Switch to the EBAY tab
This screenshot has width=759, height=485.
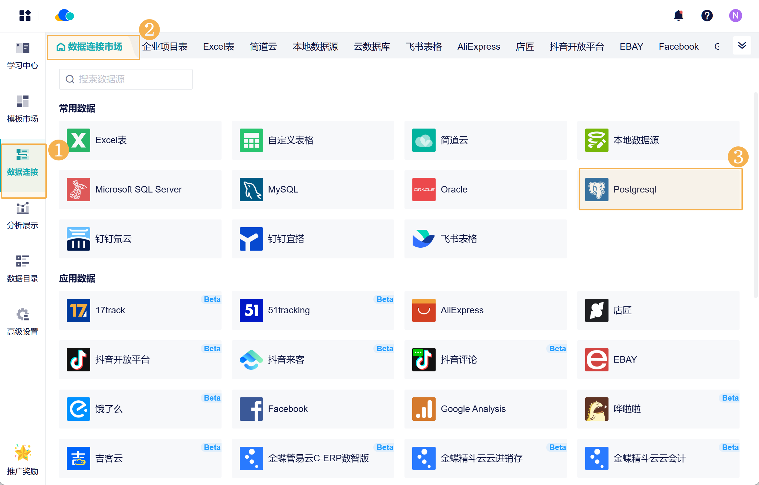point(632,47)
